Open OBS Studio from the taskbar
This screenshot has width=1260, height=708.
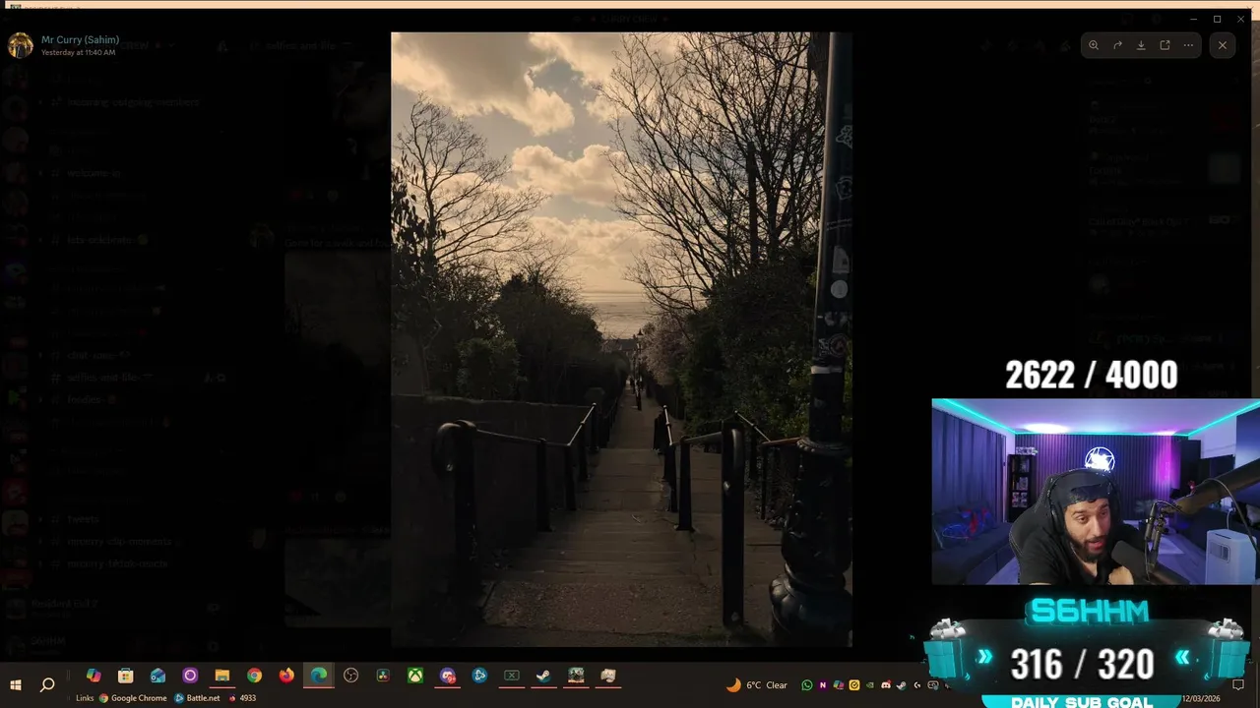tap(350, 676)
